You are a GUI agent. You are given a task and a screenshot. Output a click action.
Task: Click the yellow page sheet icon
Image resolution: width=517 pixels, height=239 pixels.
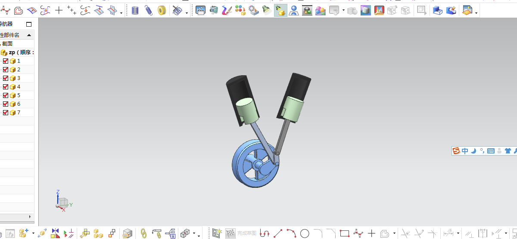467,10
